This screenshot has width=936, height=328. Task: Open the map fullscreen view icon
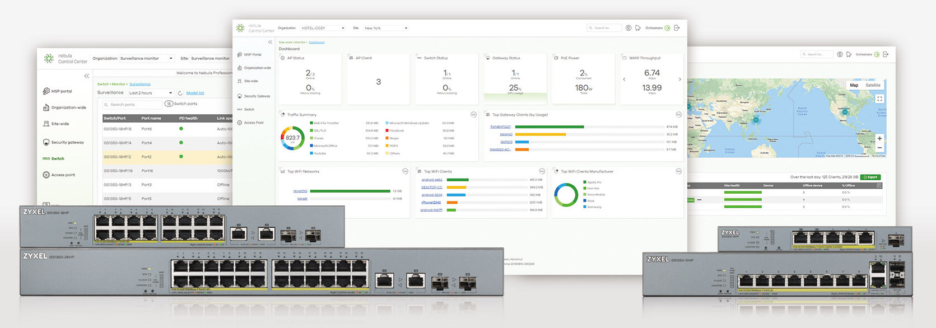(879, 99)
